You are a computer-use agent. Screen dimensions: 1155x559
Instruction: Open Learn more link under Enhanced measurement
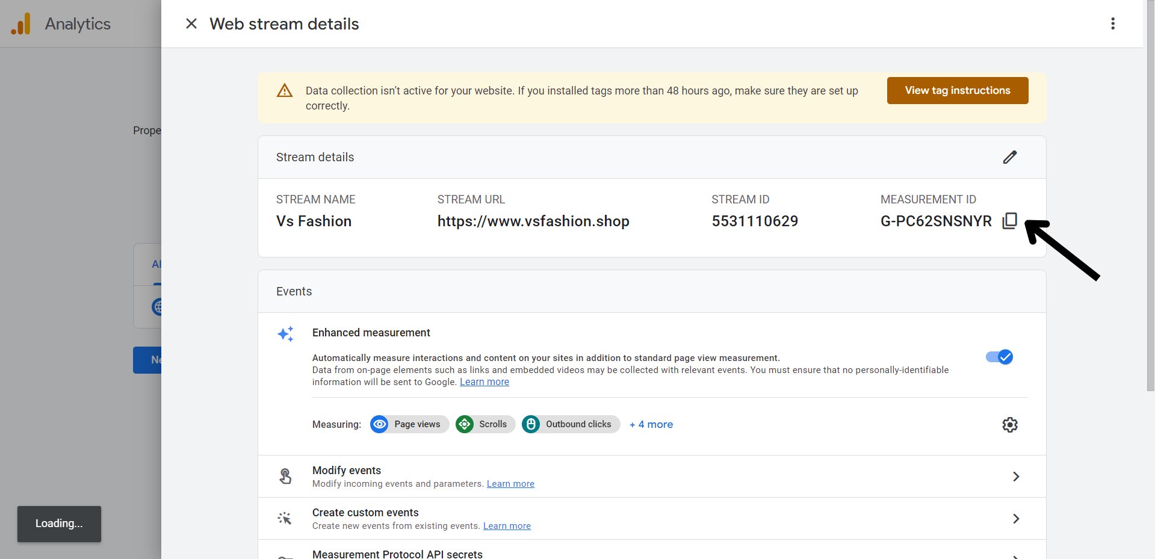[x=484, y=382]
